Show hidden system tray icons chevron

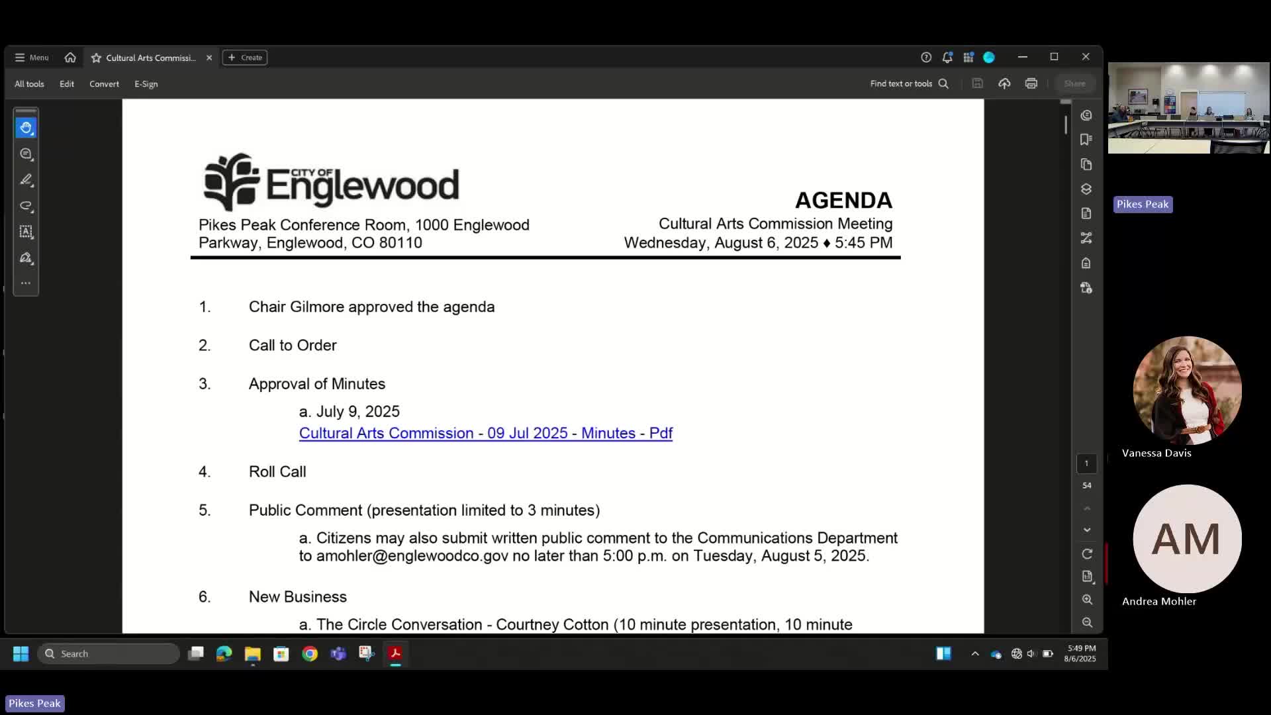pyautogui.click(x=974, y=653)
